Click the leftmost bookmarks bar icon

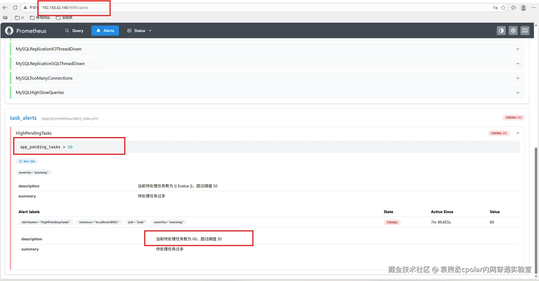[5, 18]
